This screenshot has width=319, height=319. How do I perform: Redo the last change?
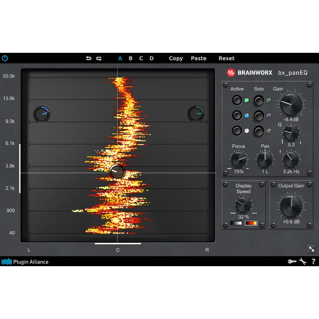(98, 58)
